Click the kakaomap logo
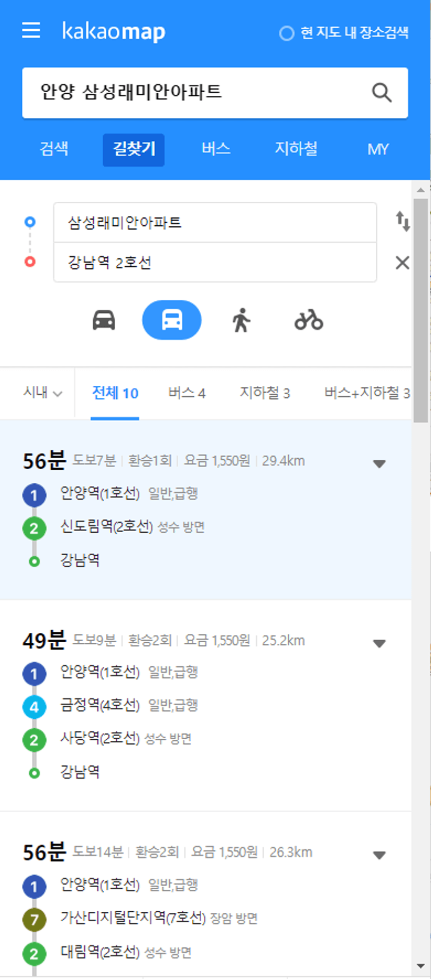Image resolution: width=431 pixels, height=979 pixels. [x=114, y=31]
